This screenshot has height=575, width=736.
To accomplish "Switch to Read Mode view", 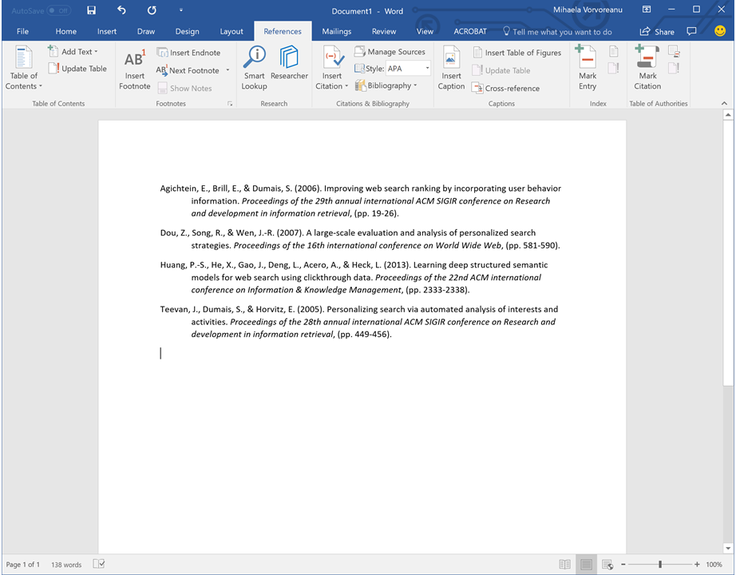I will [565, 564].
